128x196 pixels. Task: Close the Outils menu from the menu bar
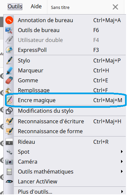coord(15,7)
